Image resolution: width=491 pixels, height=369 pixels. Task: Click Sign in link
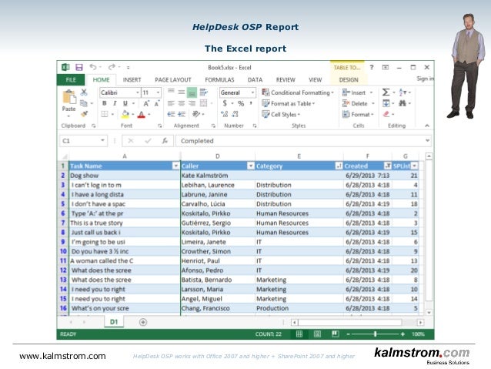point(425,79)
